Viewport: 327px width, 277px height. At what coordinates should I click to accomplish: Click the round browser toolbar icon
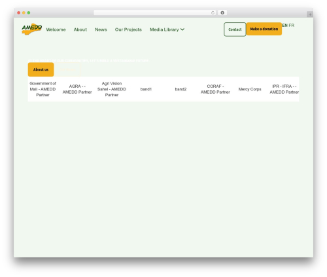tap(222, 12)
